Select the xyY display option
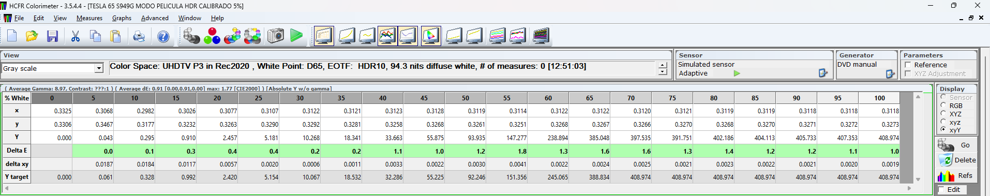The height and width of the screenshot is (196, 990). click(x=943, y=130)
